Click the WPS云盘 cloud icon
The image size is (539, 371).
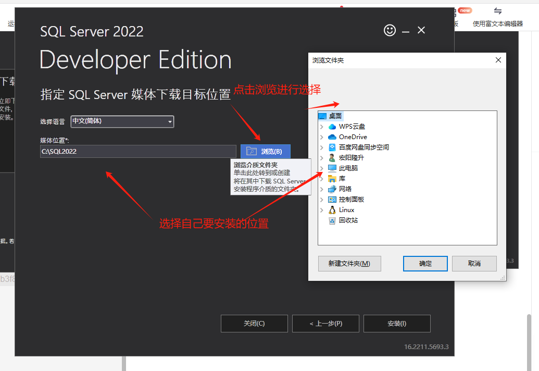[x=332, y=127]
